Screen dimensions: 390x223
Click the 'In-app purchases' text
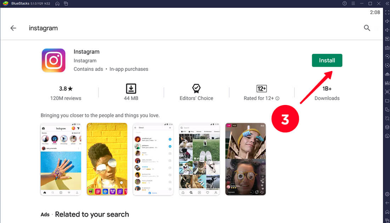point(129,69)
